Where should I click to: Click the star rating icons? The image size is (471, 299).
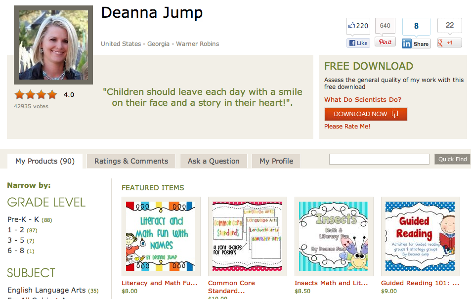[x=36, y=95]
